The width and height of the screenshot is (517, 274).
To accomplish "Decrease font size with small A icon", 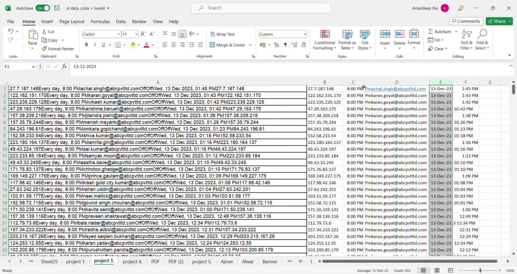I will click(x=151, y=34).
